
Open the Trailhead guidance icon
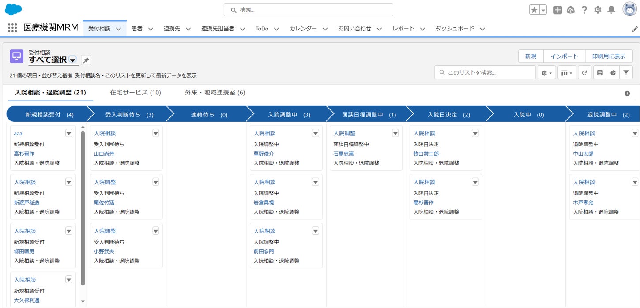(x=571, y=10)
